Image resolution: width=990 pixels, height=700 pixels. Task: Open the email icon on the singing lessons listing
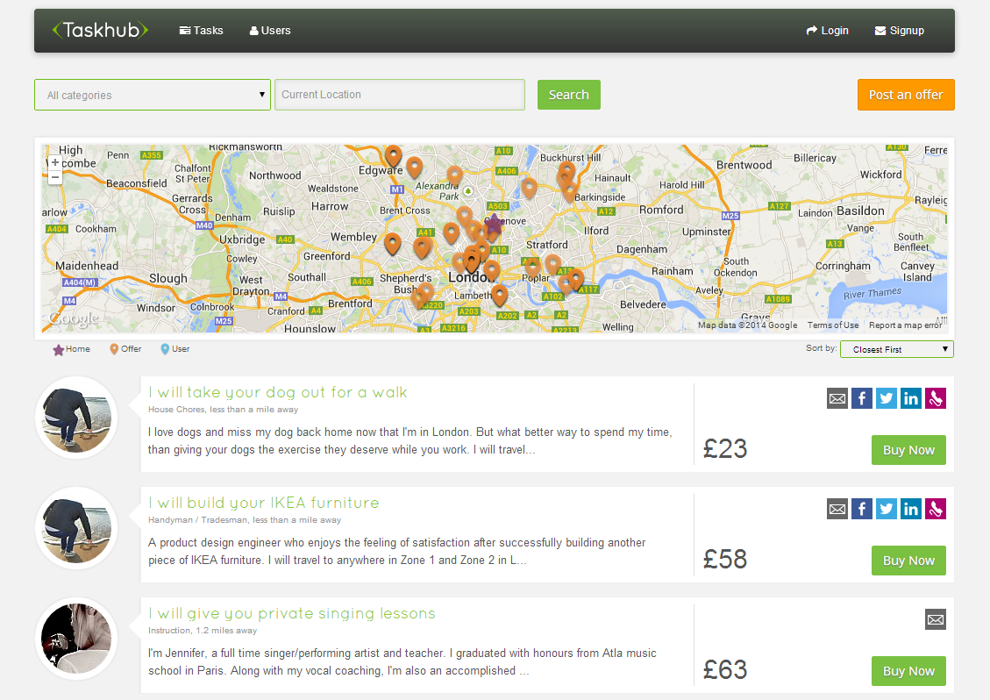pyautogui.click(x=935, y=619)
